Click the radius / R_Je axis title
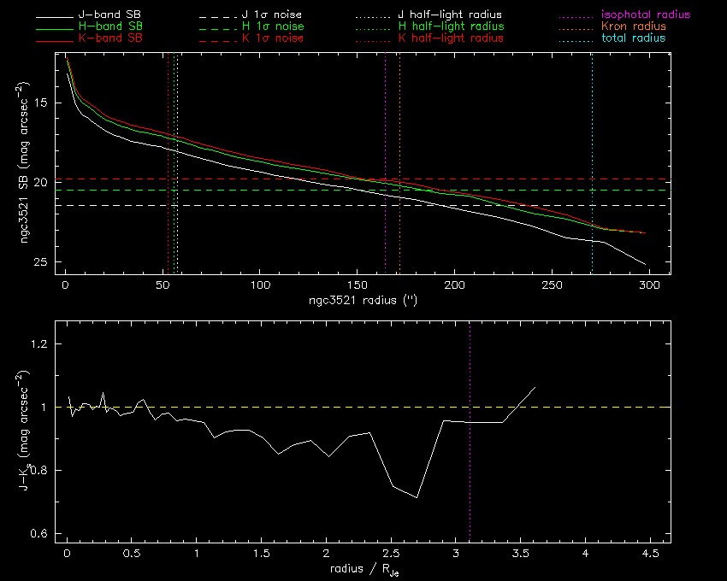Viewport: 727px width, 581px height. (363, 570)
